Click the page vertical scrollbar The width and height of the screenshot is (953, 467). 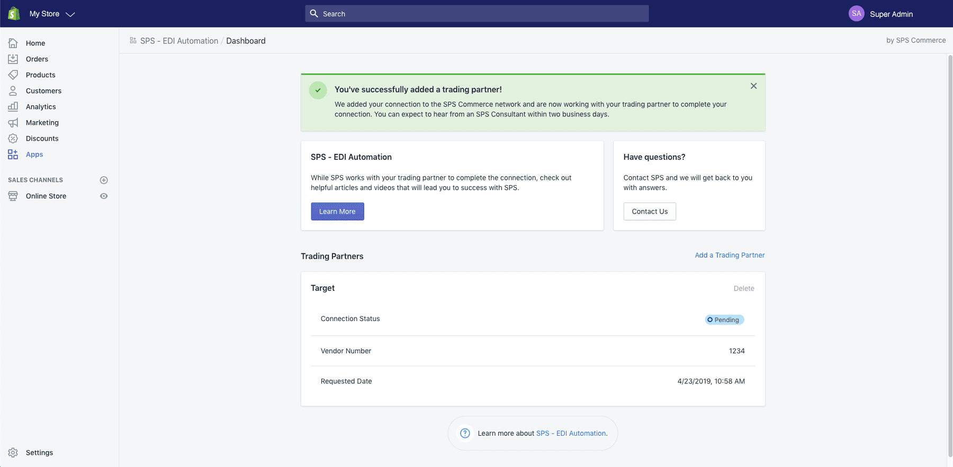[x=950, y=255]
